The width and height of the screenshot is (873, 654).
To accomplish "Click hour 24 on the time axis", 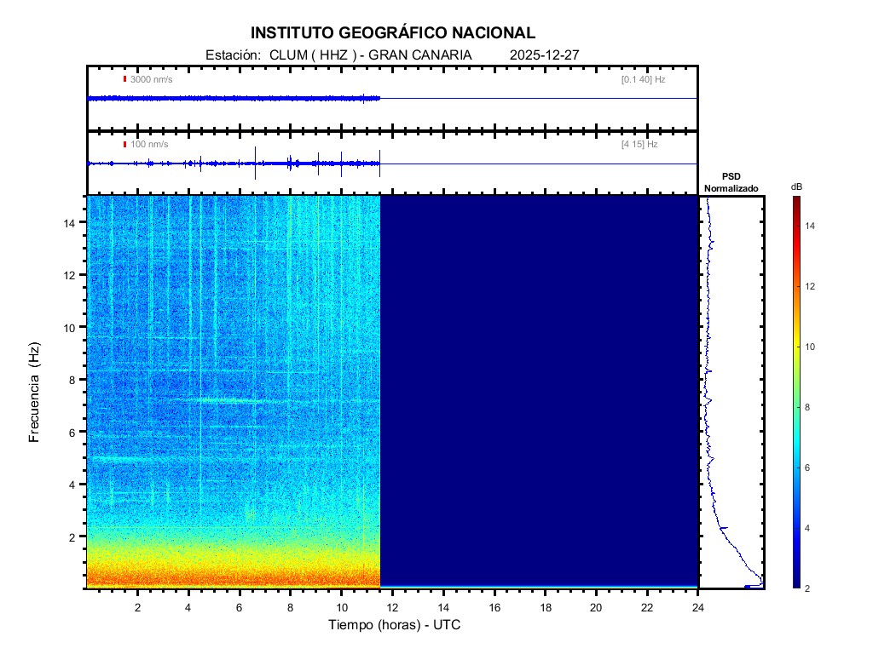I will (x=698, y=607).
